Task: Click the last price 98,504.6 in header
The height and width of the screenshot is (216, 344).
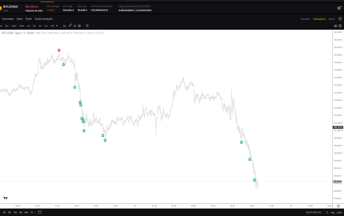Action: click(32, 7)
